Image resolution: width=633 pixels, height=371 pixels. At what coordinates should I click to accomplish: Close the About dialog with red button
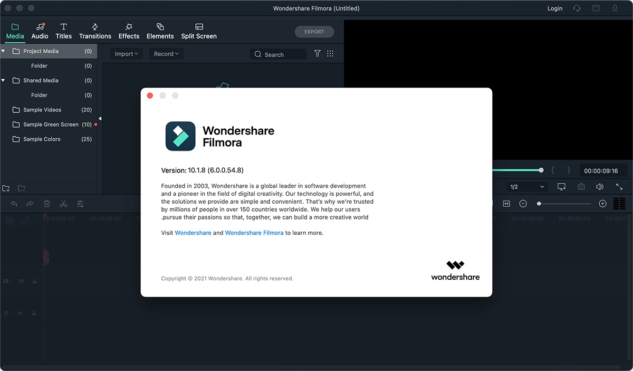point(150,96)
